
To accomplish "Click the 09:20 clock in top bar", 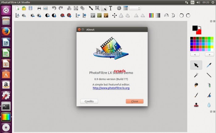I will pos(206,2).
